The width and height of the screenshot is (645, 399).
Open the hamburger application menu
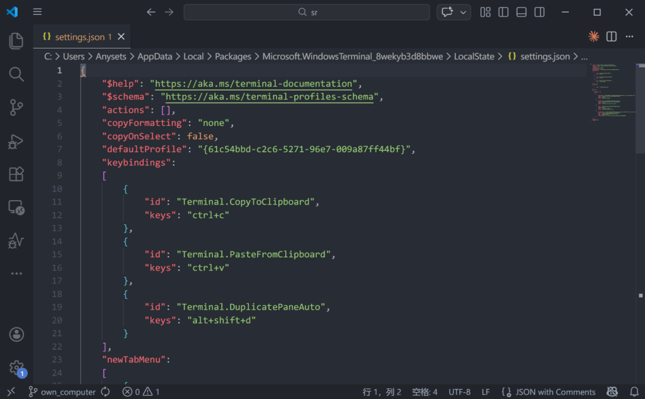38,13
